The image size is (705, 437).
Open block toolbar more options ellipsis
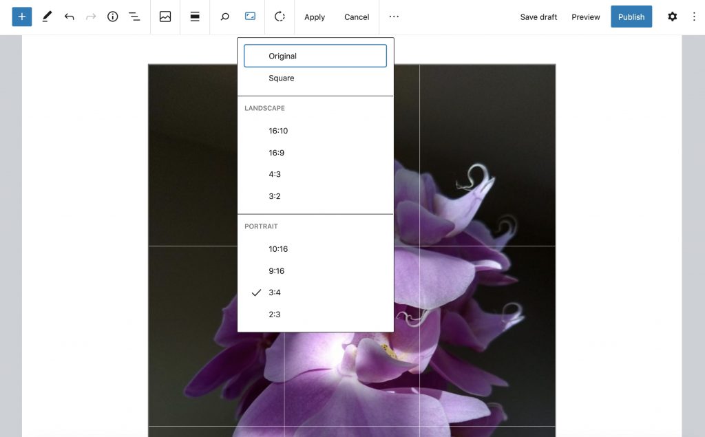(394, 17)
